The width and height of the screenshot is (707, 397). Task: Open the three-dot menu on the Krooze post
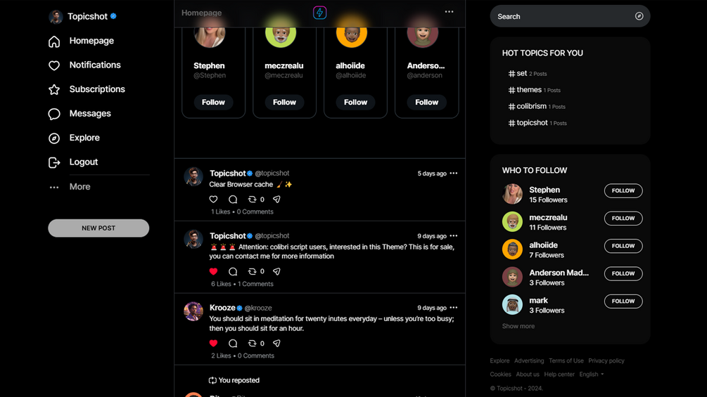454,308
